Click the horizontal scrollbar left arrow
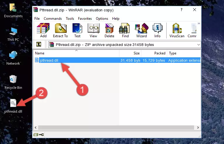Screen dimensions: 224x144 [x=36, y=127]
